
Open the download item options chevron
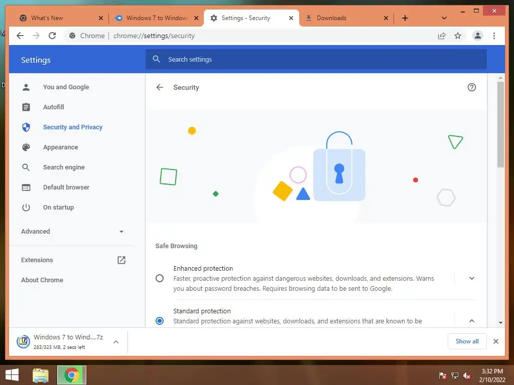click(116, 342)
